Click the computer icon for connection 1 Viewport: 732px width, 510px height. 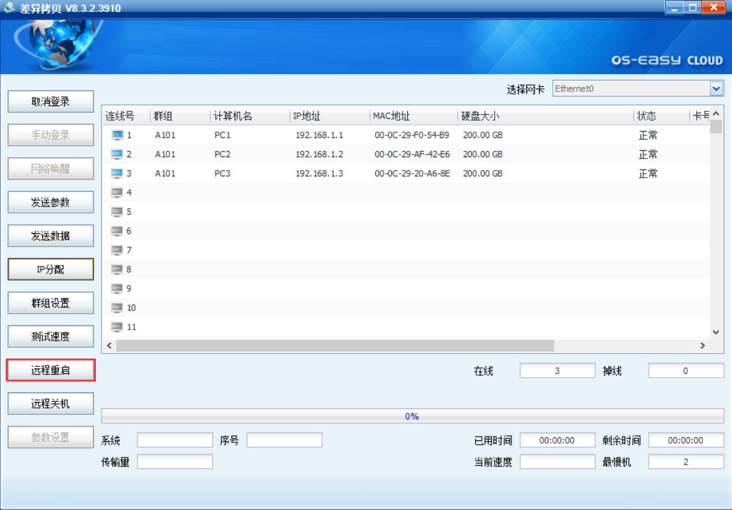(116, 135)
